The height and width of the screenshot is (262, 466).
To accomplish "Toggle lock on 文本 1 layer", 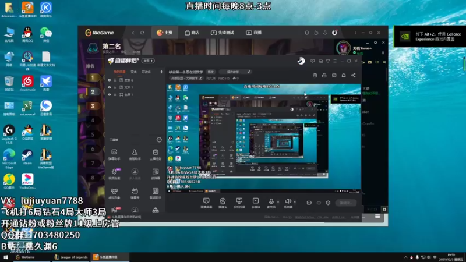I will click(115, 87).
